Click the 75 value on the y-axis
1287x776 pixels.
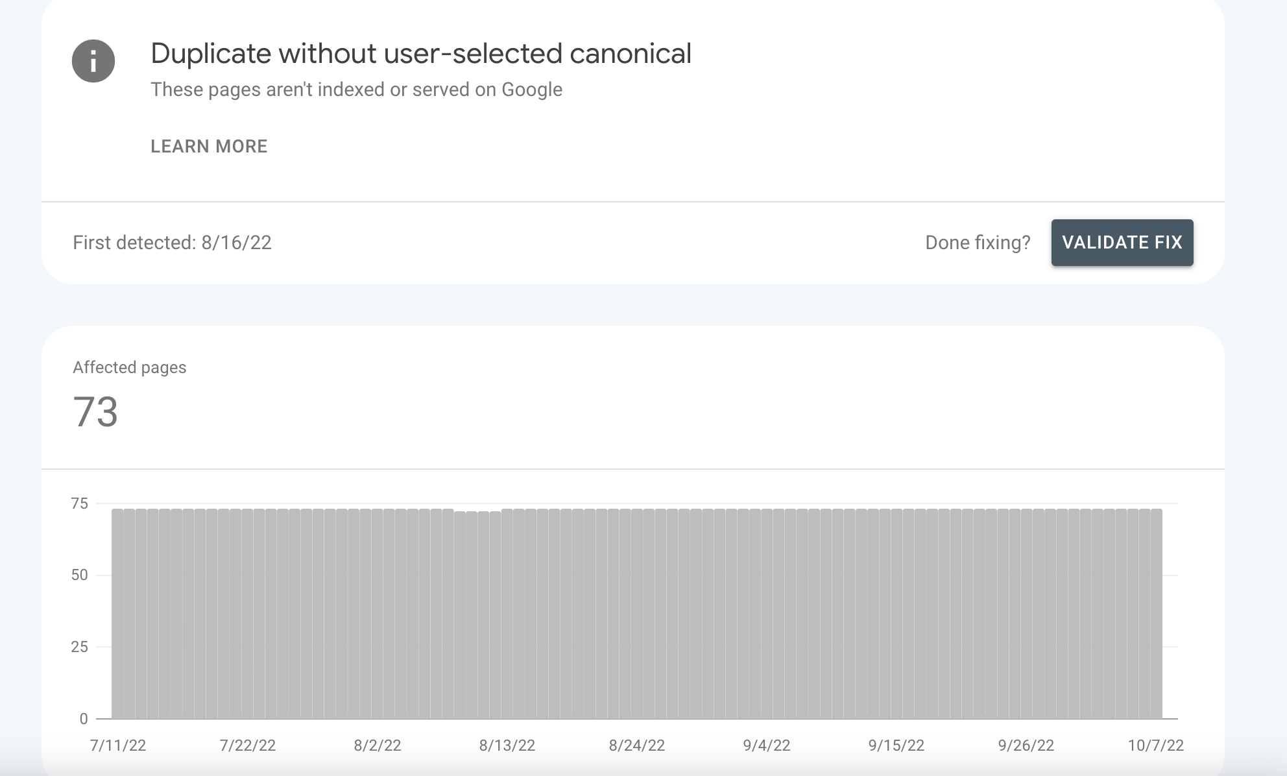tap(79, 503)
